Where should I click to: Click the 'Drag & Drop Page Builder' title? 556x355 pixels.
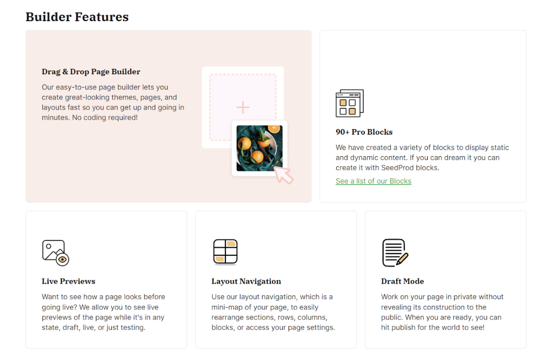point(91,72)
